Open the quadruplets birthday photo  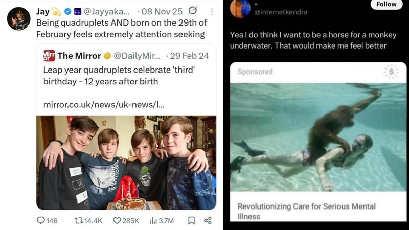[x=126, y=162]
